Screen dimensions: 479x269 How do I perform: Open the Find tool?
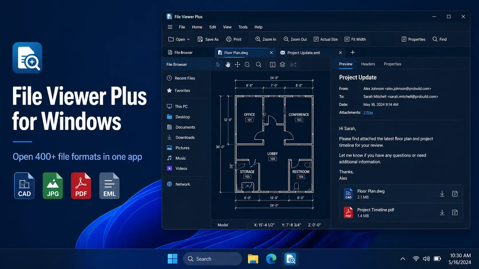pos(439,39)
